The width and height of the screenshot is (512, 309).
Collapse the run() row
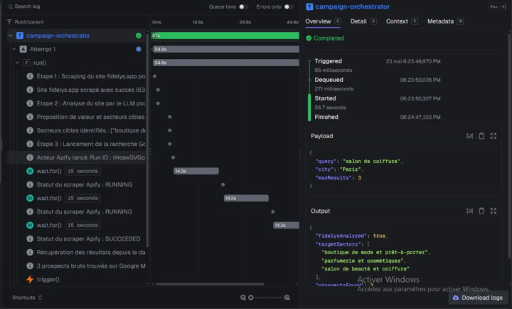pyautogui.click(x=17, y=63)
